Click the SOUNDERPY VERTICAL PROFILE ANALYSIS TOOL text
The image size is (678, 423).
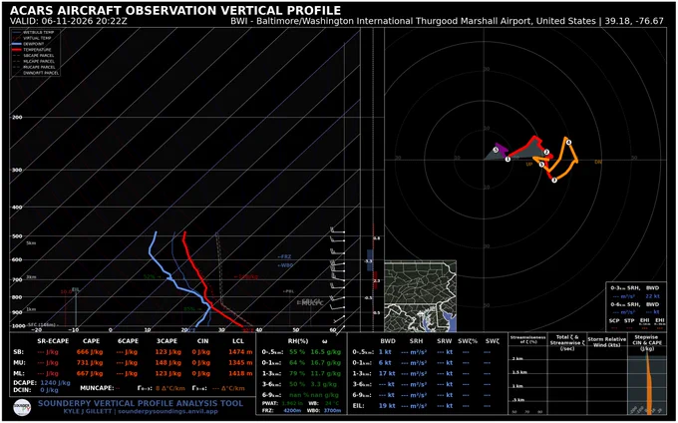141,403
